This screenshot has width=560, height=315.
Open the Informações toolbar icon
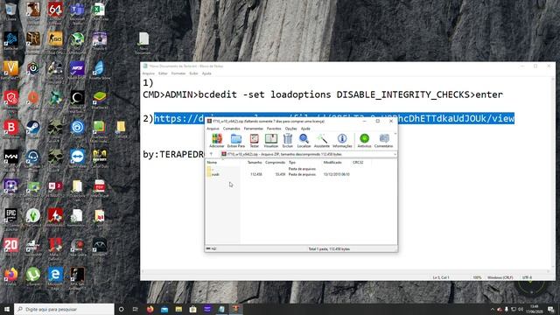tap(342, 140)
